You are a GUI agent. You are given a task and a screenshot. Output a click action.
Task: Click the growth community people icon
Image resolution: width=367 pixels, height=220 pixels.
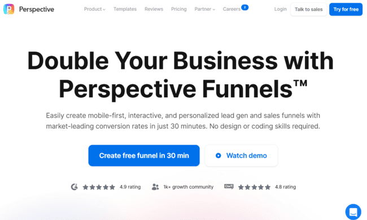pos(155,187)
